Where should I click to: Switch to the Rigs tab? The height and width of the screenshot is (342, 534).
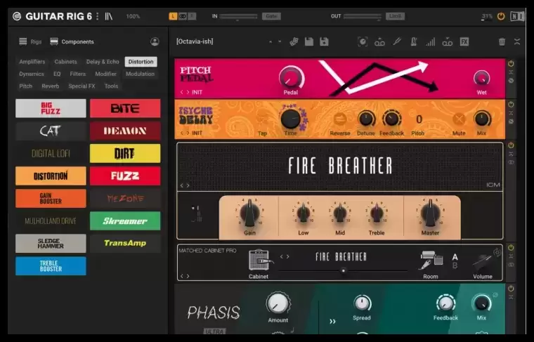30,41
